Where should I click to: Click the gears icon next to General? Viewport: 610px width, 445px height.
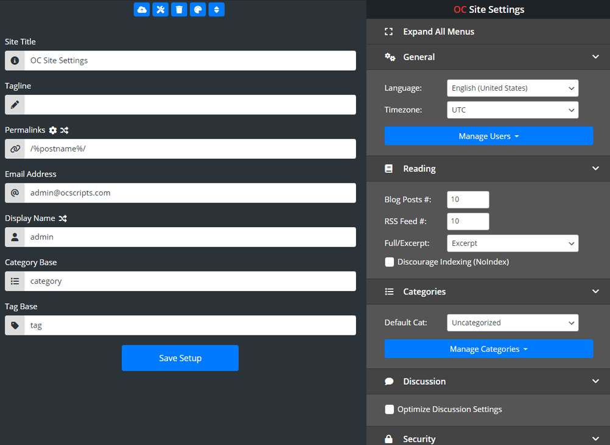pyautogui.click(x=390, y=57)
